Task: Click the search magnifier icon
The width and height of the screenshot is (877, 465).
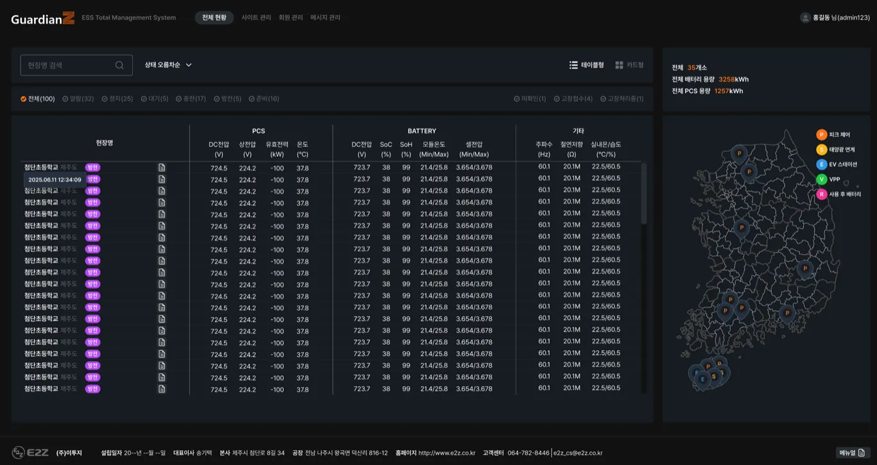Action: tap(119, 65)
